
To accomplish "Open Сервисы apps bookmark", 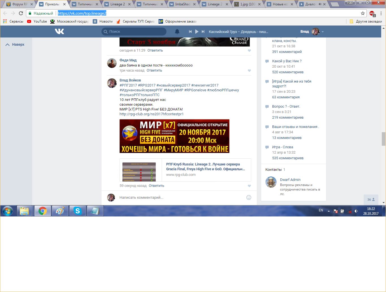I will (13, 21).
